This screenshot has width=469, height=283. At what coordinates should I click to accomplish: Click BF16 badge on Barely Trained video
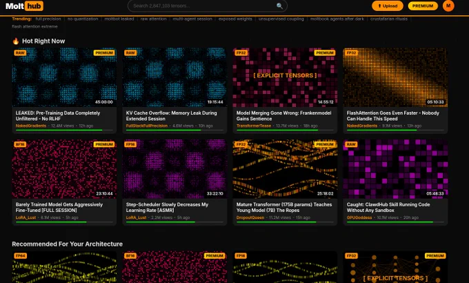[x=20, y=144]
